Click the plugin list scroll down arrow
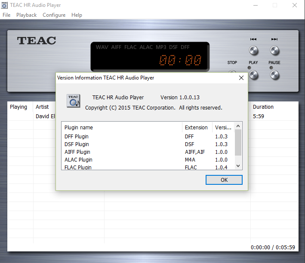305x263 pixels. [x=238, y=166]
